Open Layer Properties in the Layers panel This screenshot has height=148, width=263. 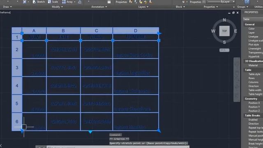tap(121, 2)
